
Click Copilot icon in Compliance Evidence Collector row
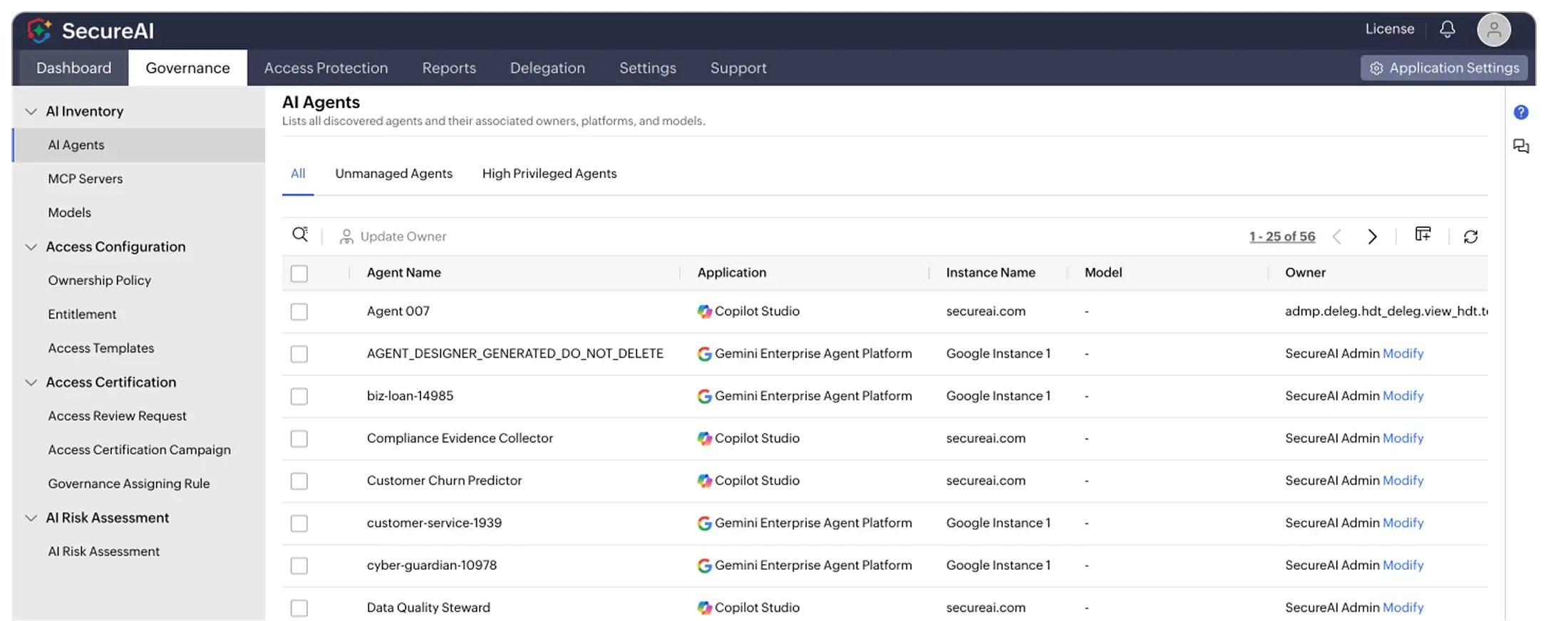coord(704,439)
